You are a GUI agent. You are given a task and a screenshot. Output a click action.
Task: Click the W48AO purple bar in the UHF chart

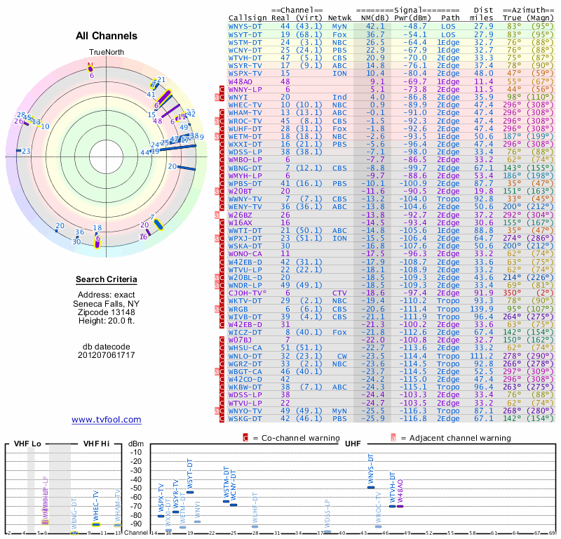[400, 507]
